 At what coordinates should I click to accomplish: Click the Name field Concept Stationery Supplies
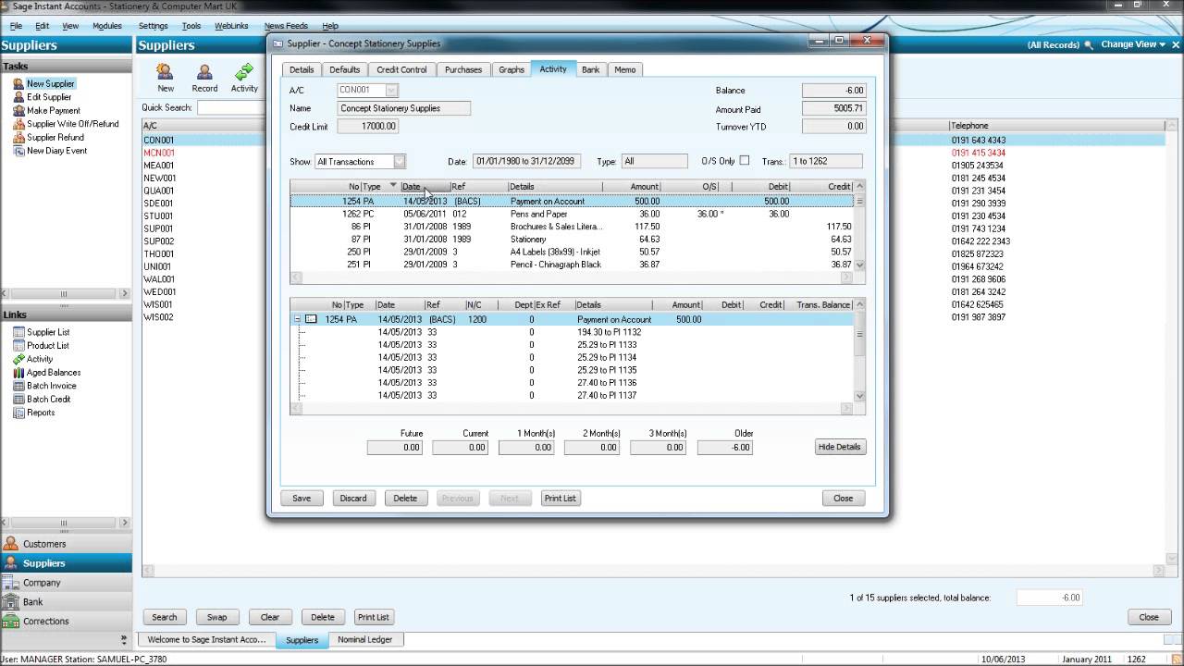(x=404, y=108)
